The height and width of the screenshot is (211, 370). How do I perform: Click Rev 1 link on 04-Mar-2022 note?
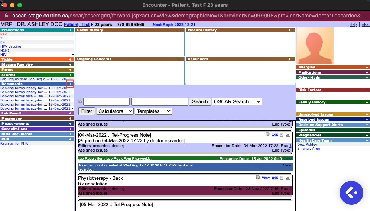tap(290, 146)
